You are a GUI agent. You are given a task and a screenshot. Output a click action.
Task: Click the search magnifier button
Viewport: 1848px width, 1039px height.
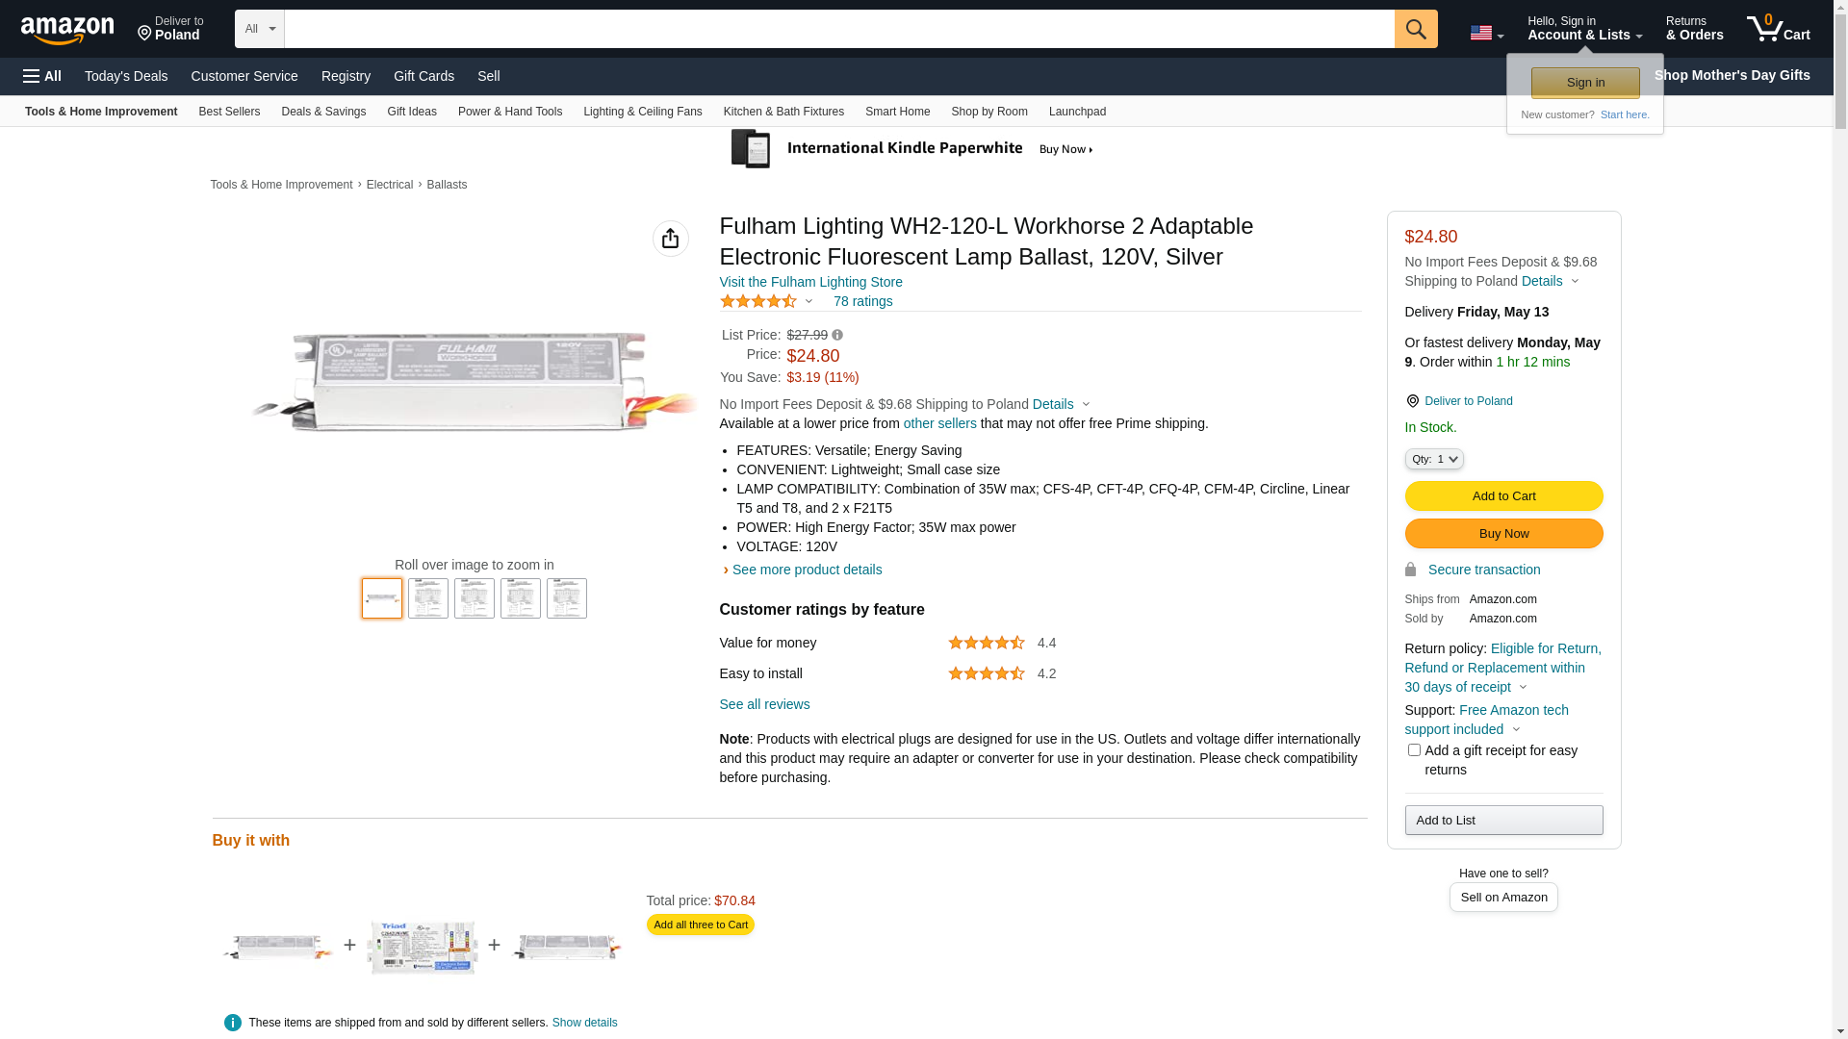(1415, 29)
